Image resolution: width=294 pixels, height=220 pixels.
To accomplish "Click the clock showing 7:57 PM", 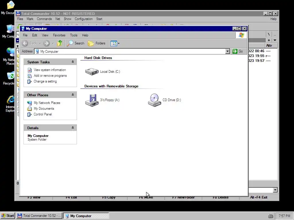I will pyautogui.click(x=284, y=216).
